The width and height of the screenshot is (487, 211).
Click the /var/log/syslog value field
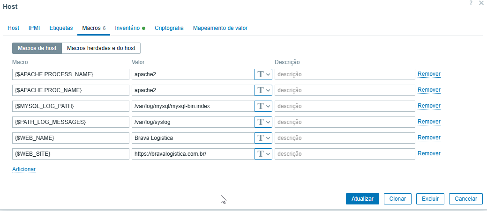click(192, 122)
